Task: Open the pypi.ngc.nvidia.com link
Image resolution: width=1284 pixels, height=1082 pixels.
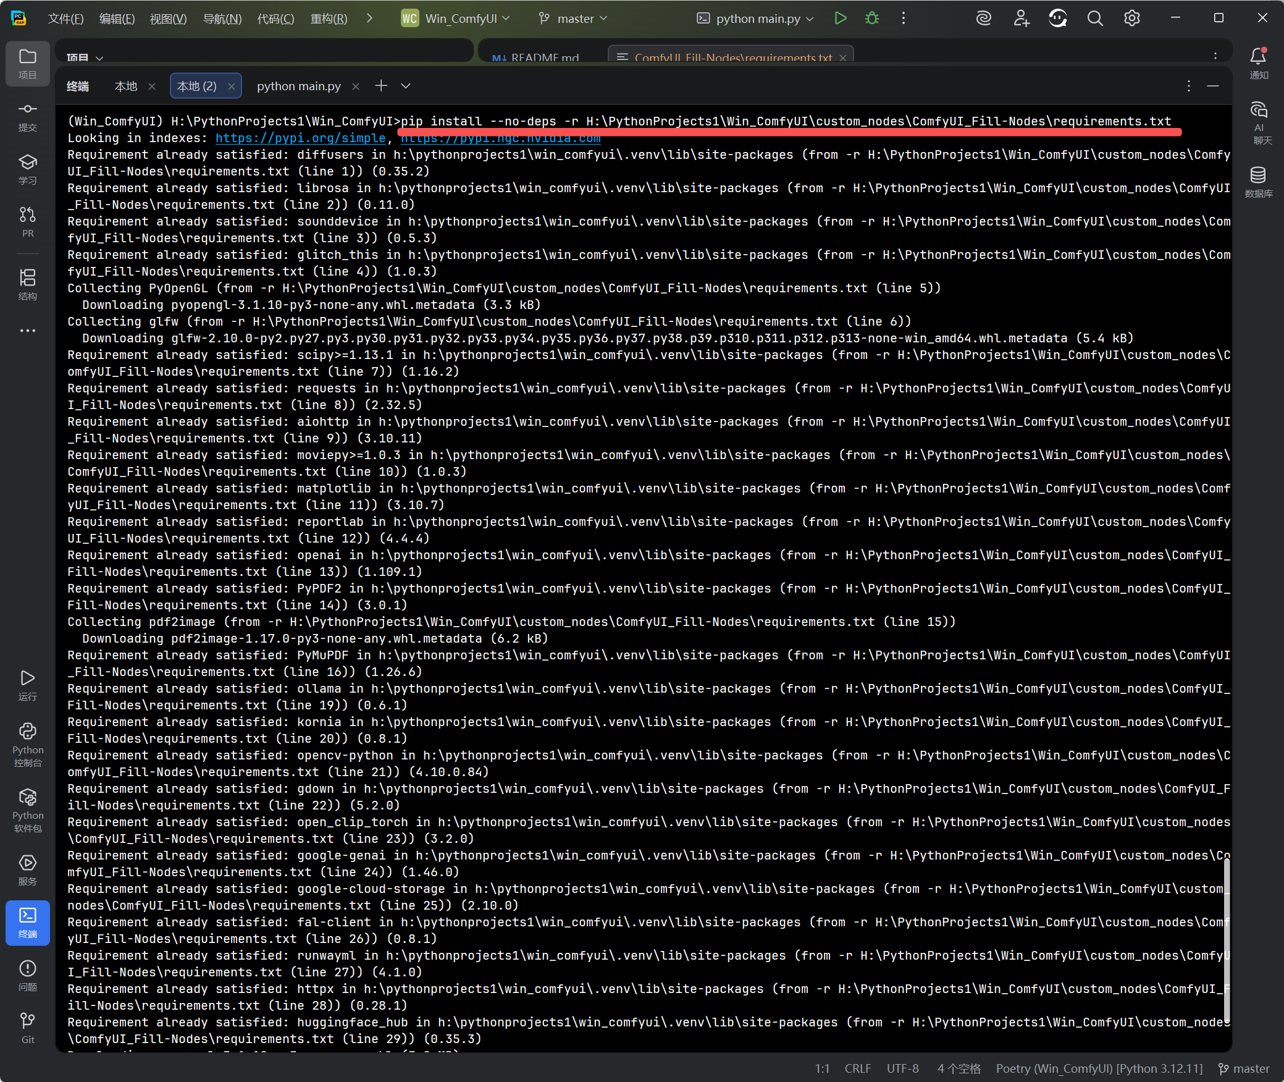Action: 501,138
